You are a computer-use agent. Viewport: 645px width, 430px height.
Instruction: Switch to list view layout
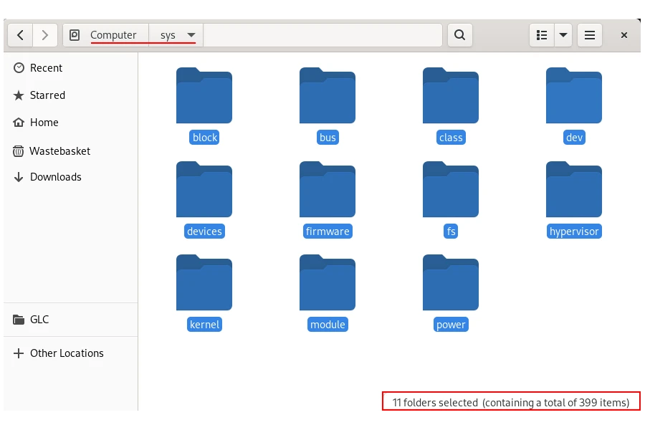543,34
